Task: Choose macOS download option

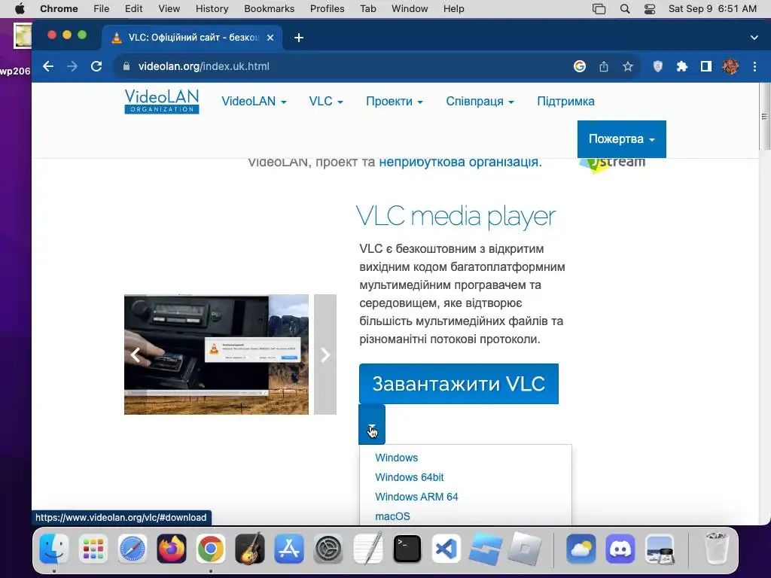Action: point(392,516)
